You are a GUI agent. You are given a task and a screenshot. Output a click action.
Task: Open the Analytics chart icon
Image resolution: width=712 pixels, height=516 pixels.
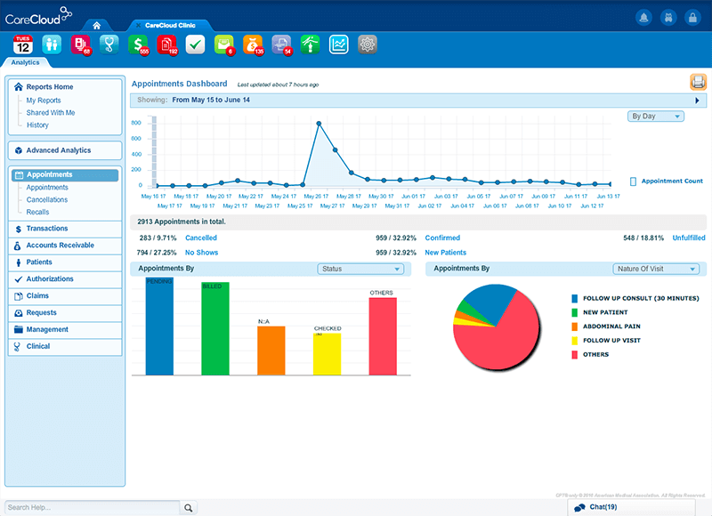coord(339,44)
